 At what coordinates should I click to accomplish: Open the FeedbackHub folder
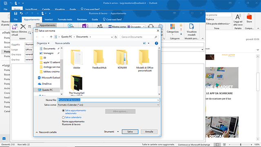point(99,59)
